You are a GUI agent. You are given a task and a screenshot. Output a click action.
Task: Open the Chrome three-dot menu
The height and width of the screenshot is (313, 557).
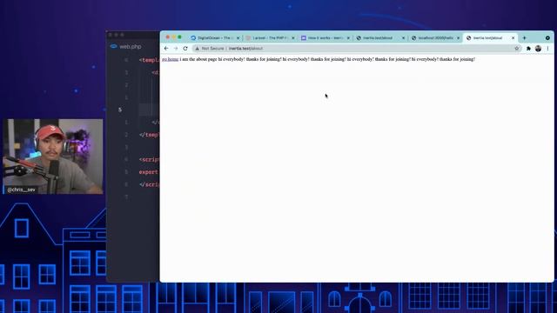[547, 49]
